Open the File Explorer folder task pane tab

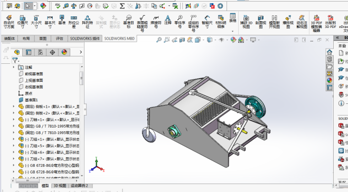(x=330, y=66)
